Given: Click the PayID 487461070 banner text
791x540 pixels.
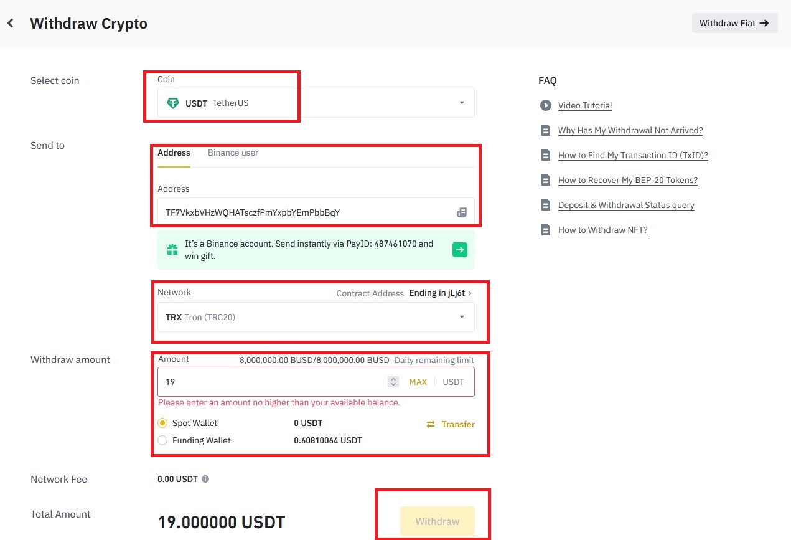Looking at the screenshot, I should click(309, 250).
